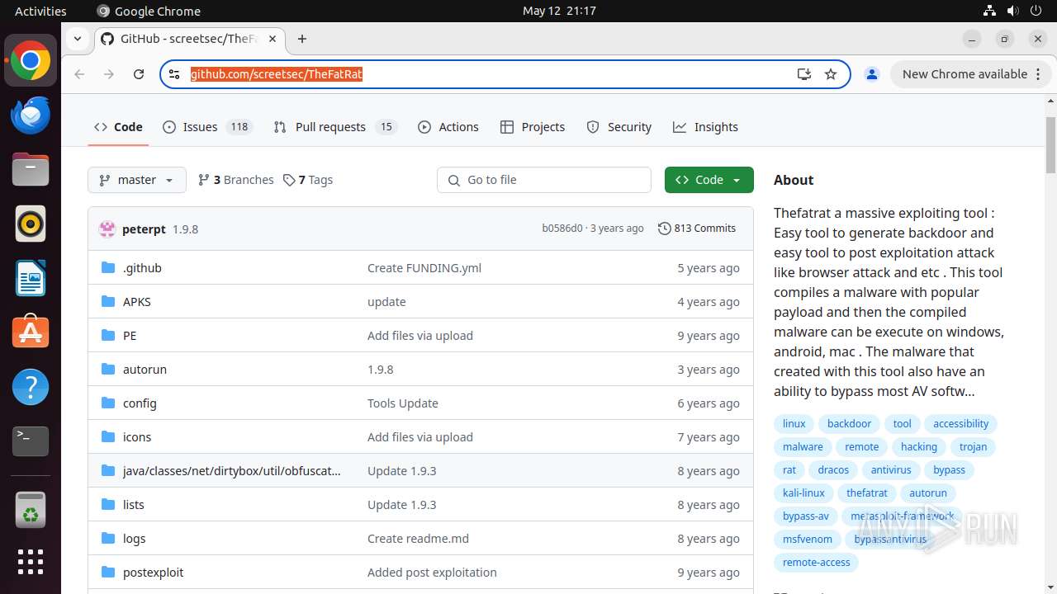
Task: Open New Chrome available menu
Action: pos(970,74)
